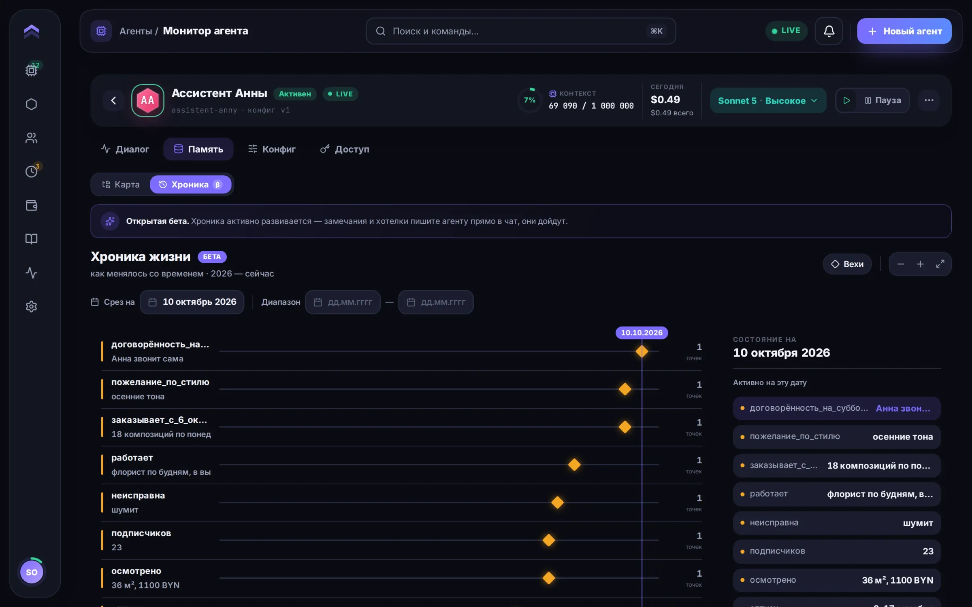Click the Новый агент button

pyautogui.click(x=904, y=31)
